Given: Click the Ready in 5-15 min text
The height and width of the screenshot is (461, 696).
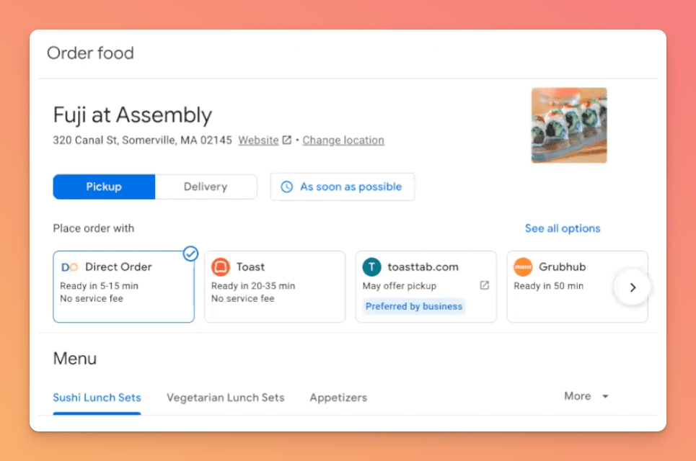Looking at the screenshot, I should (x=100, y=286).
